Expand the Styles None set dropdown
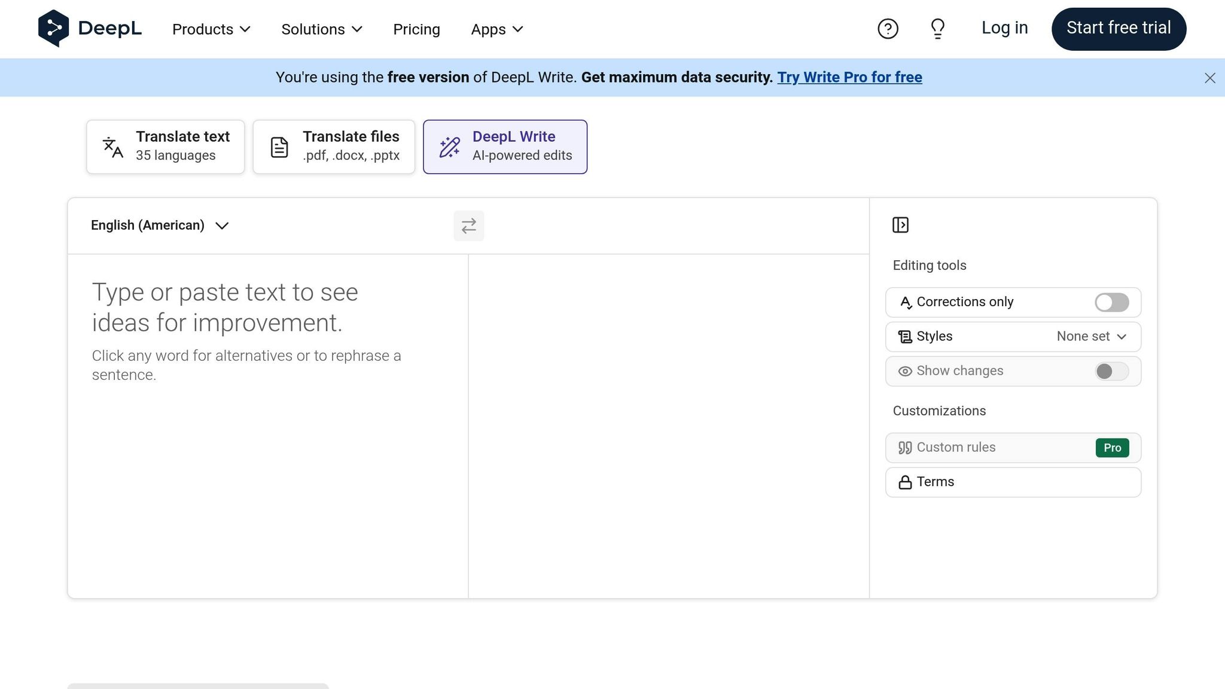The width and height of the screenshot is (1225, 689). (x=1091, y=337)
